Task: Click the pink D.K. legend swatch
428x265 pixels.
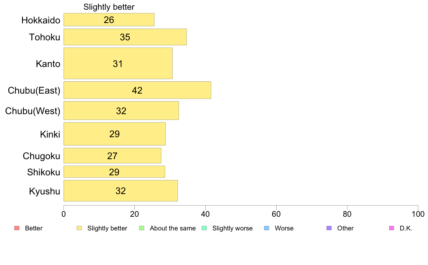Action: coord(391,228)
